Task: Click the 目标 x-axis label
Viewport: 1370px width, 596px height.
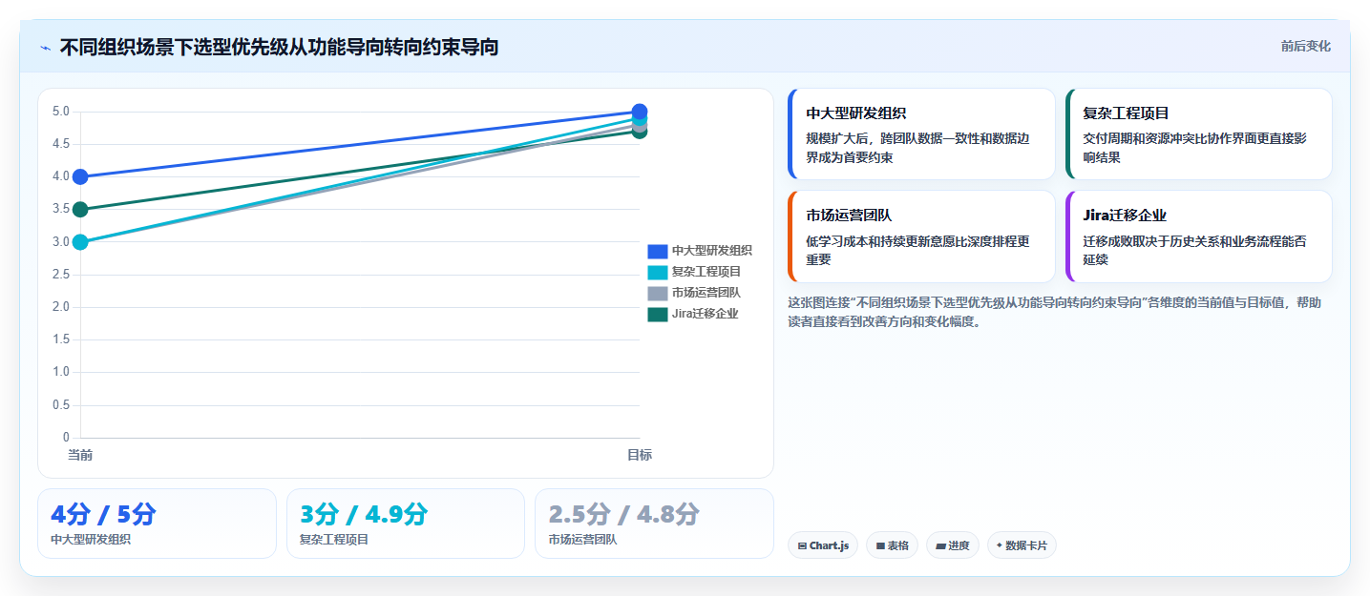Action: [640, 455]
